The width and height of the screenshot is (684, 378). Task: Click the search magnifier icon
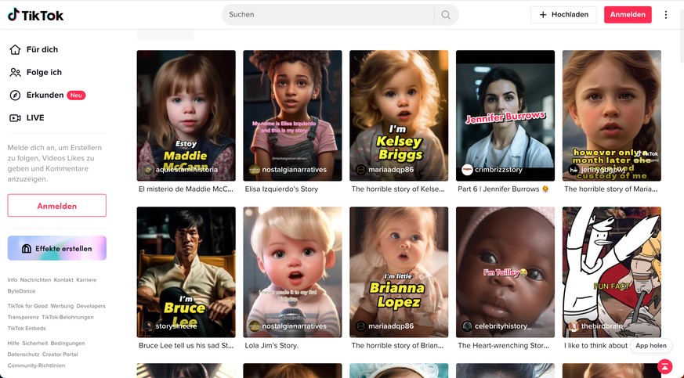click(x=446, y=15)
